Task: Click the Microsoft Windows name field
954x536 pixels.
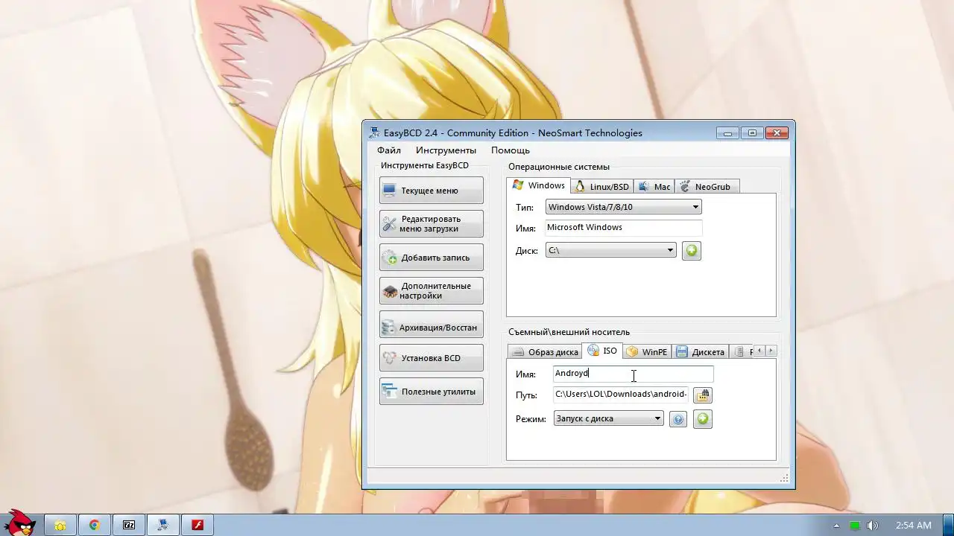Action: (623, 228)
